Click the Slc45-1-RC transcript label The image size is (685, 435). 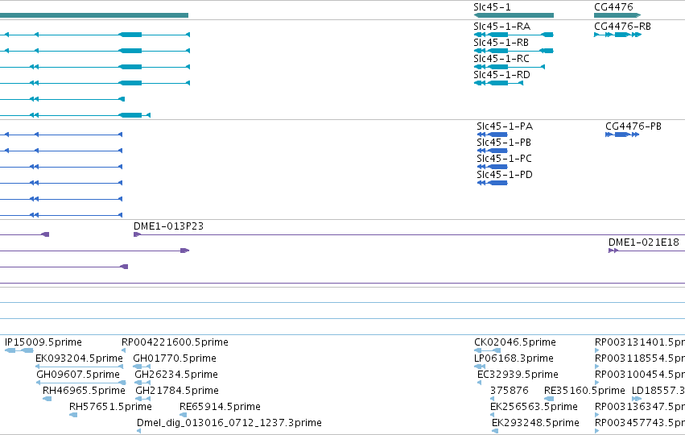click(501, 59)
